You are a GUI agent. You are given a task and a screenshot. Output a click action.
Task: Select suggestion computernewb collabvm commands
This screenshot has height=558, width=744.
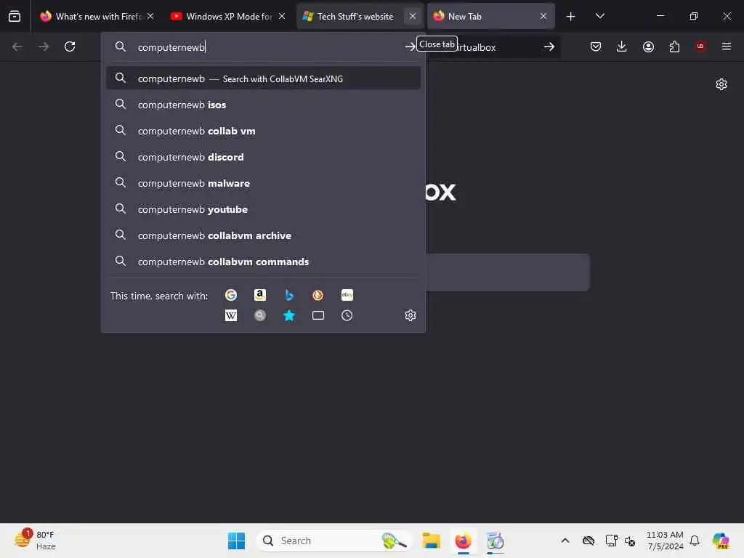tap(263, 261)
